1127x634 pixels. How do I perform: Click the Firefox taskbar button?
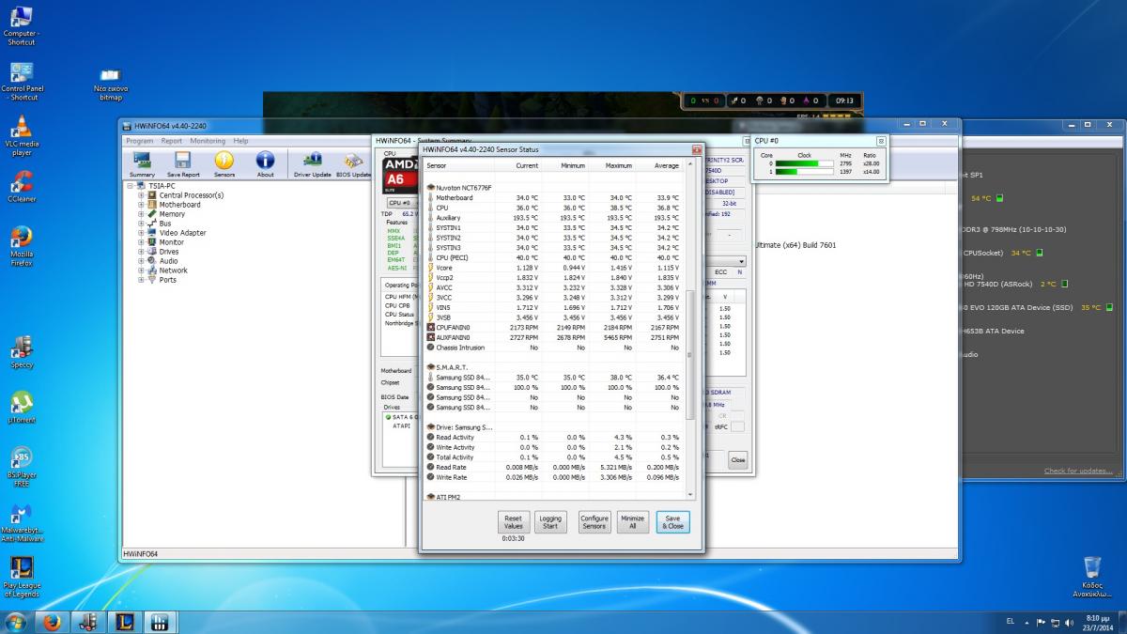tap(52, 622)
